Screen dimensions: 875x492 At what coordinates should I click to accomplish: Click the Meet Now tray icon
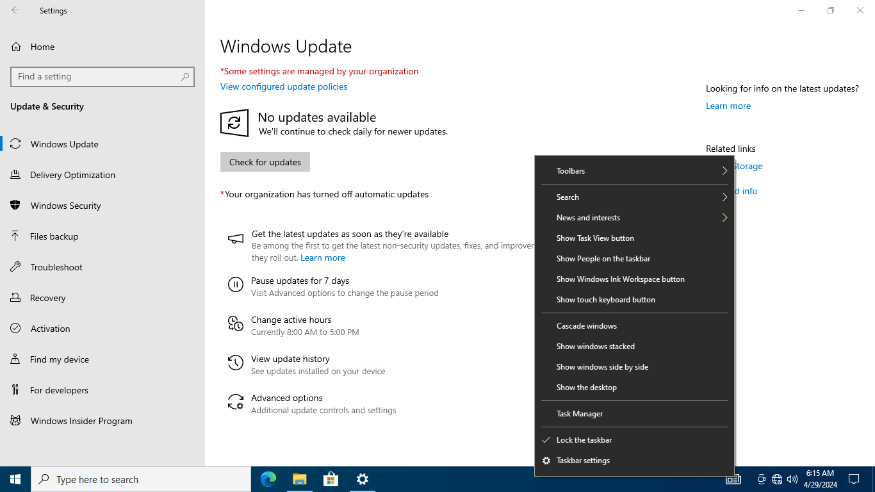coord(762,479)
